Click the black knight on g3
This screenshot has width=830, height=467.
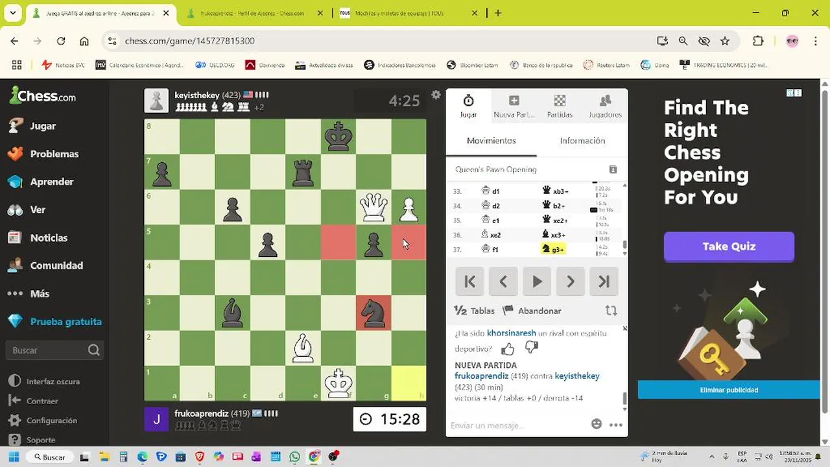(x=373, y=313)
